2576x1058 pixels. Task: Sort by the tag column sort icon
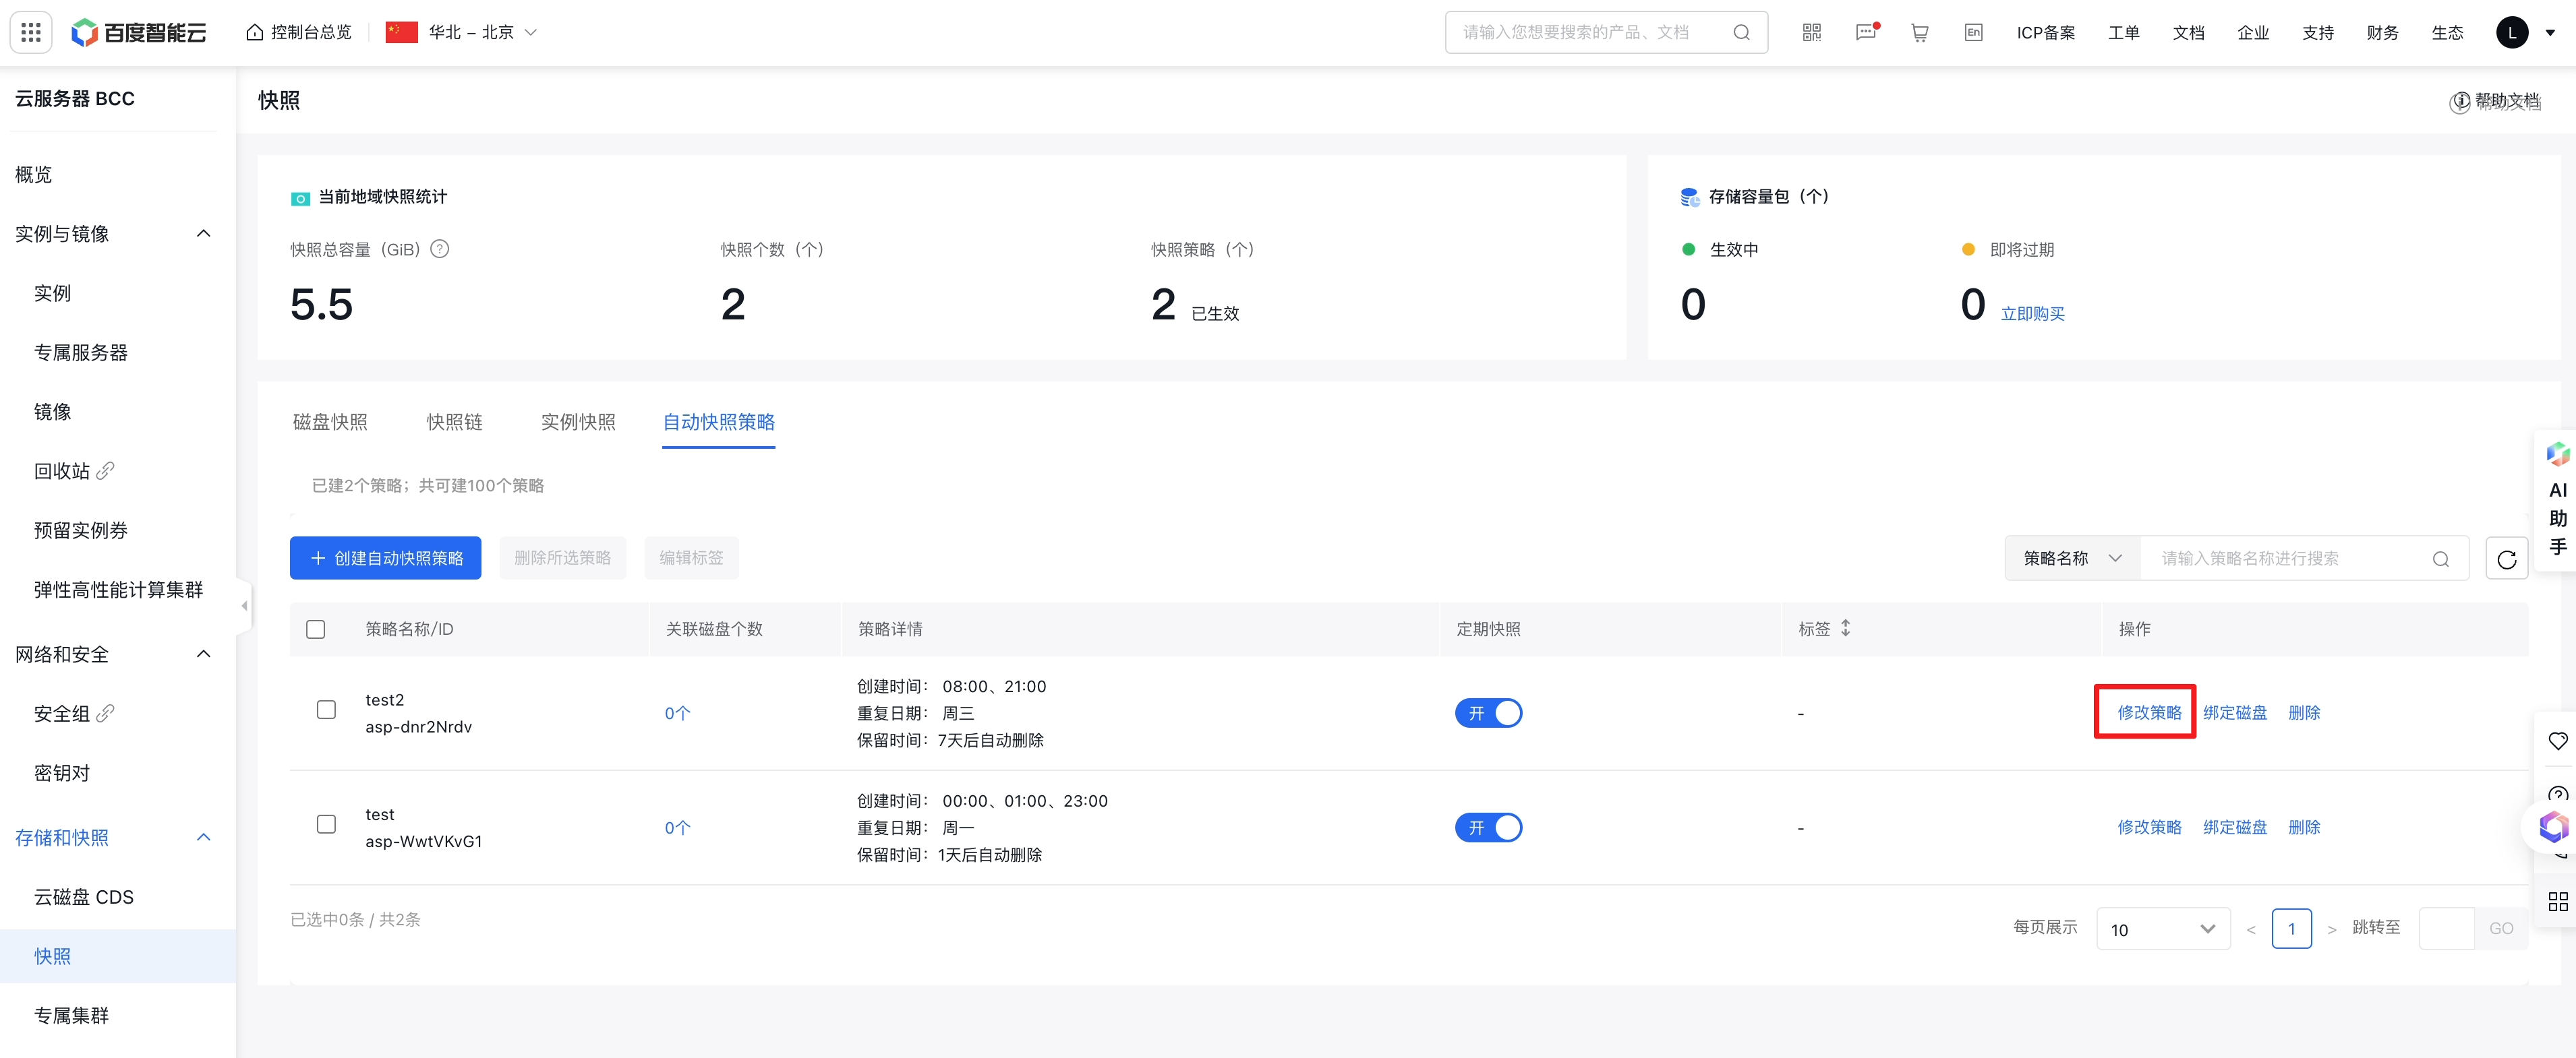click(1846, 629)
